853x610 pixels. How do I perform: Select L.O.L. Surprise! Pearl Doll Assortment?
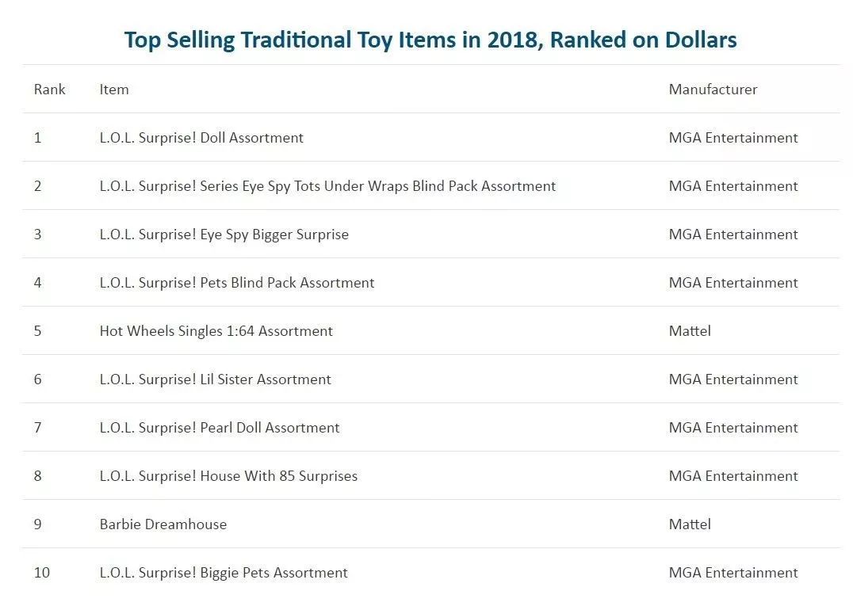coord(220,428)
